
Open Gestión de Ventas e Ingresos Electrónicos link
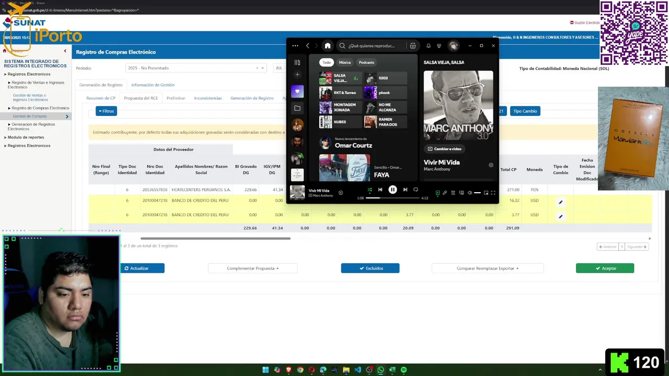30,98
